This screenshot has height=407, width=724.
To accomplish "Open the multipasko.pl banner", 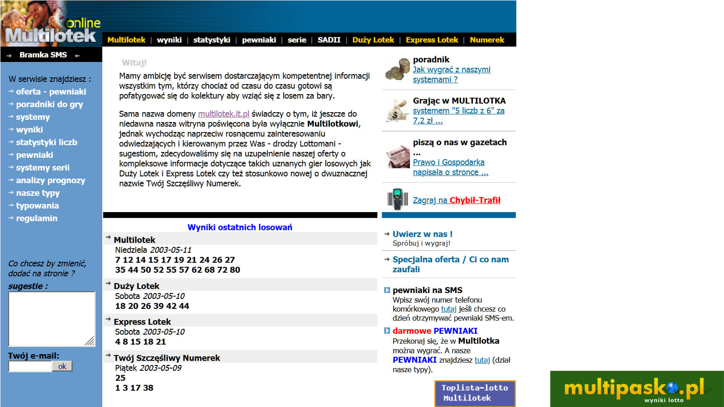I will (x=637, y=389).
